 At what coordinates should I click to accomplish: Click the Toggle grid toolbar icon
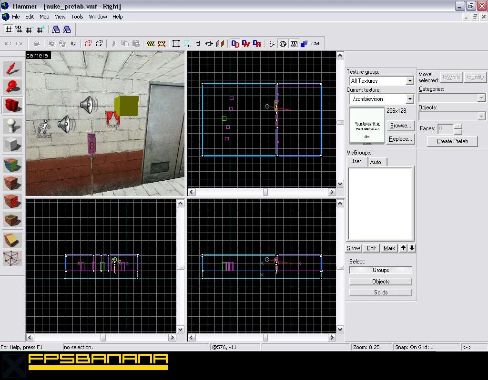(x=9, y=29)
